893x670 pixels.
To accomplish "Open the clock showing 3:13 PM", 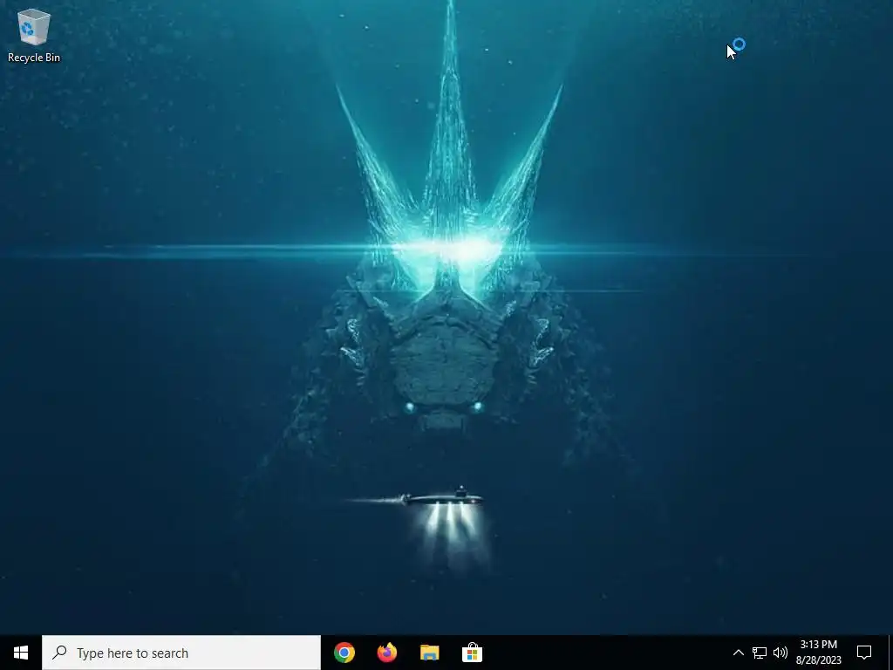I will pos(818,653).
